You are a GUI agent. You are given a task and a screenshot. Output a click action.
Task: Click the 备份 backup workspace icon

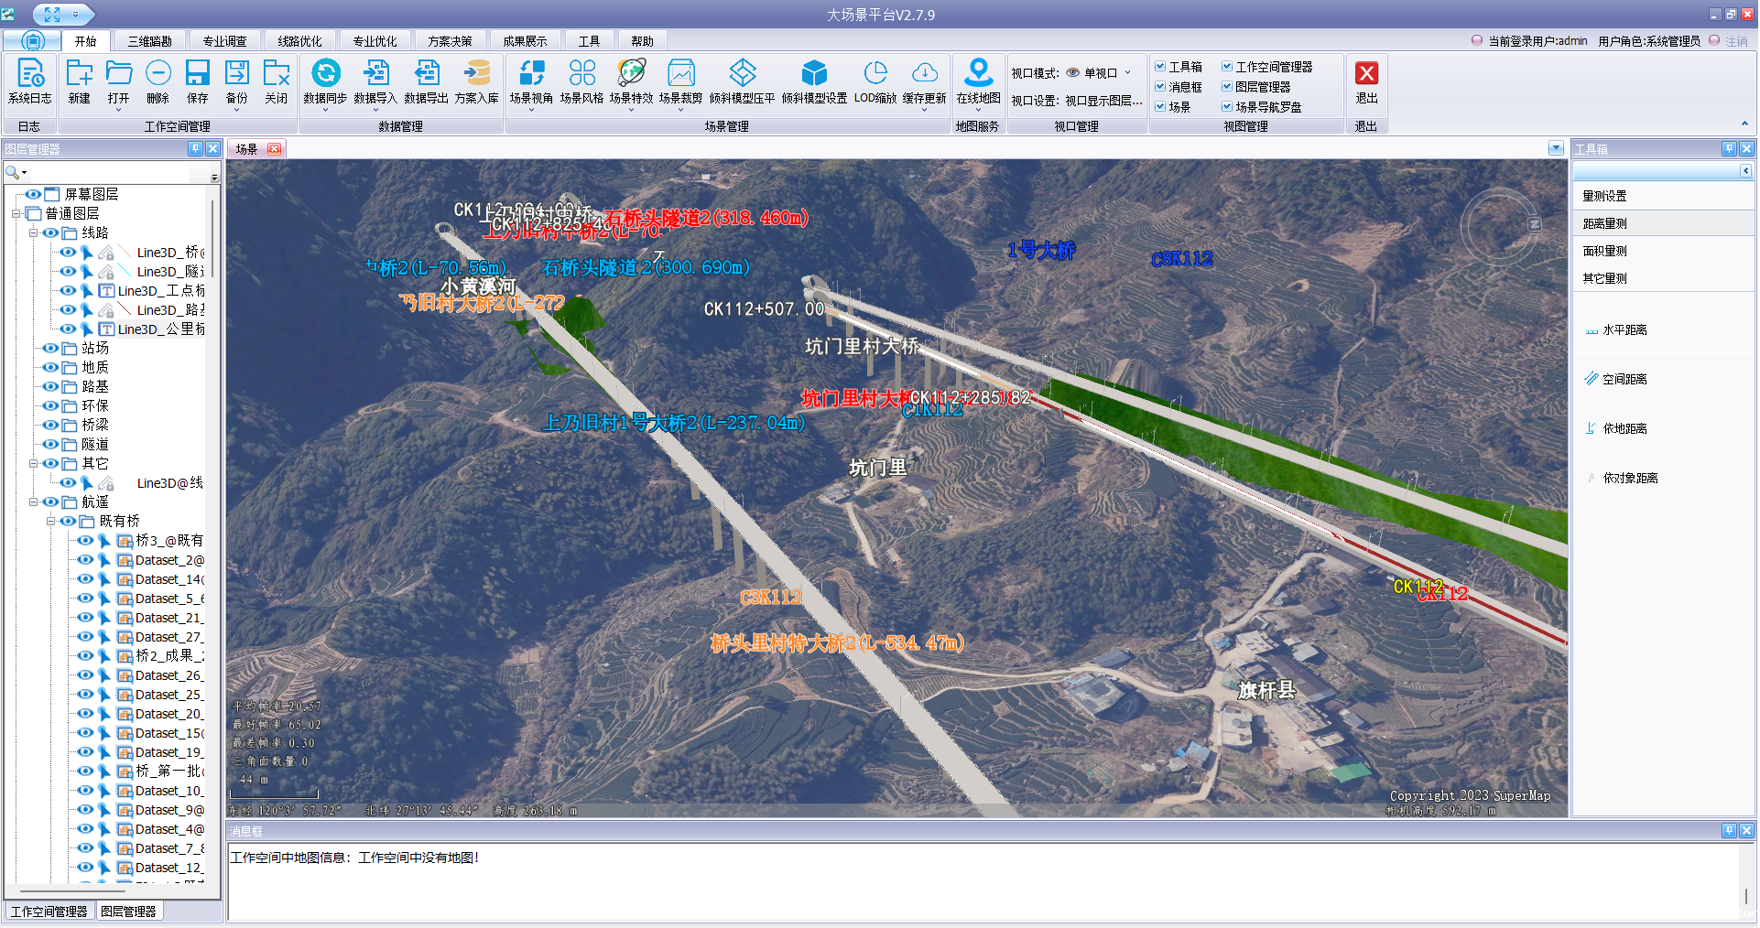click(236, 81)
